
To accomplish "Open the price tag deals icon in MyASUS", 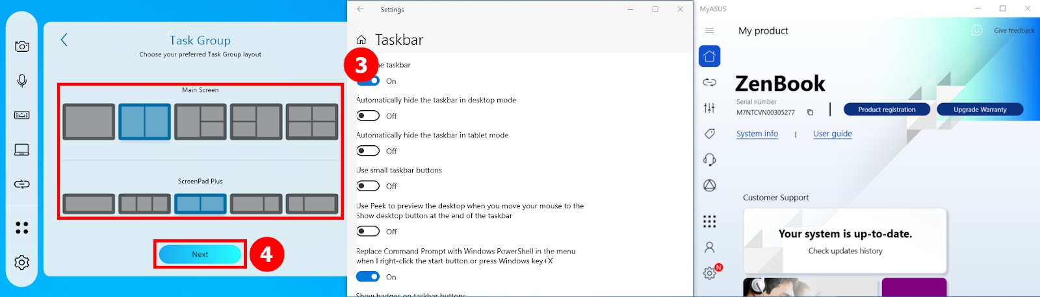I will [x=709, y=134].
